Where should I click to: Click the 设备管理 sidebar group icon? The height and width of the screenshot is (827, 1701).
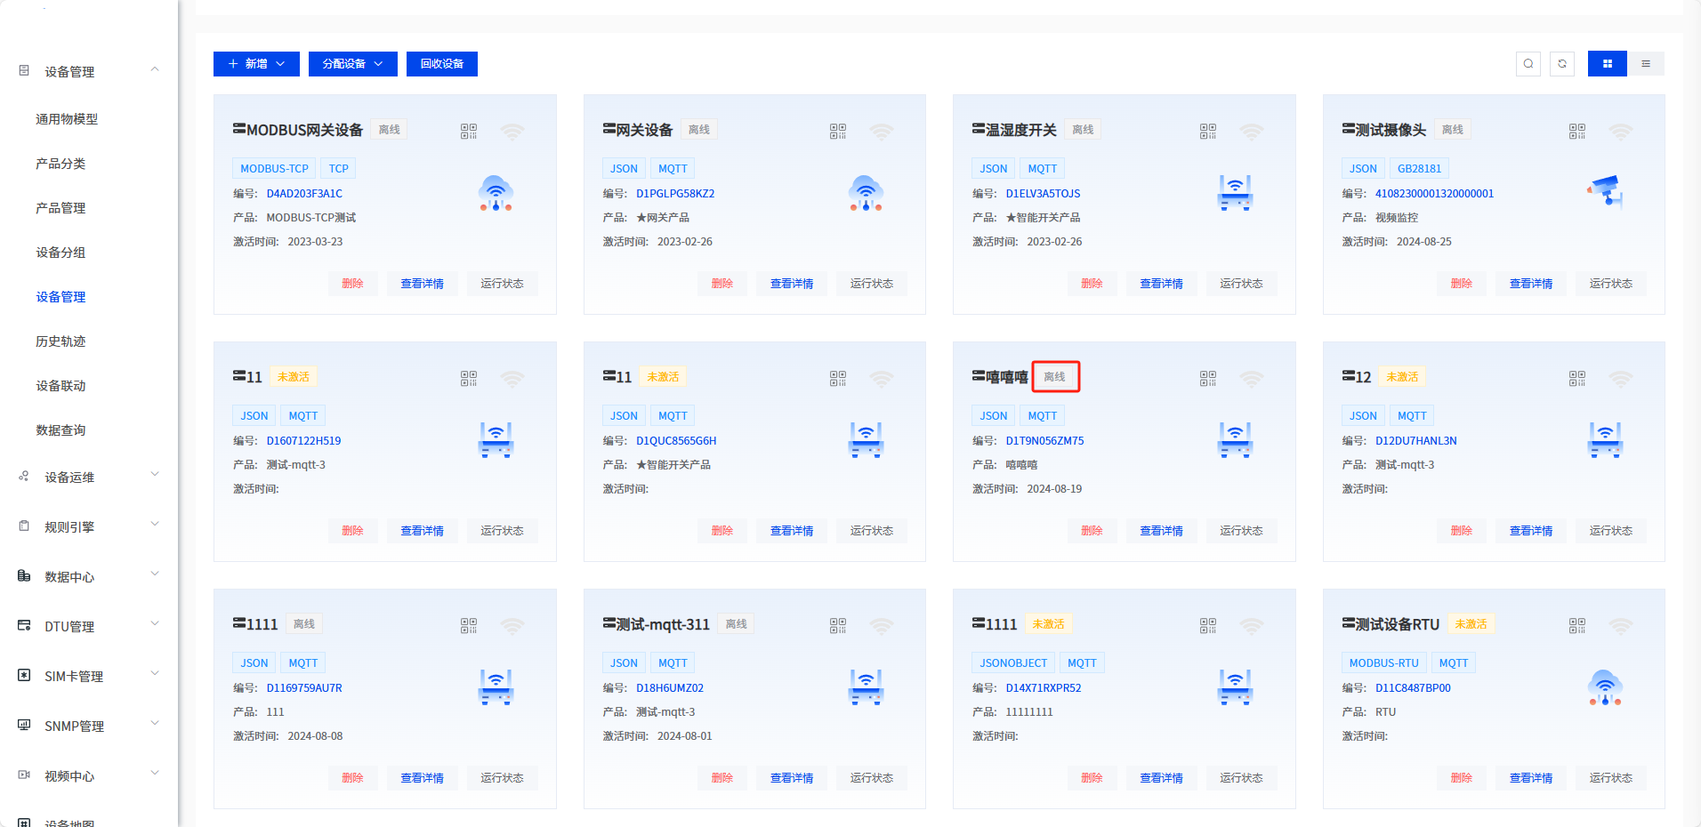(24, 70)
